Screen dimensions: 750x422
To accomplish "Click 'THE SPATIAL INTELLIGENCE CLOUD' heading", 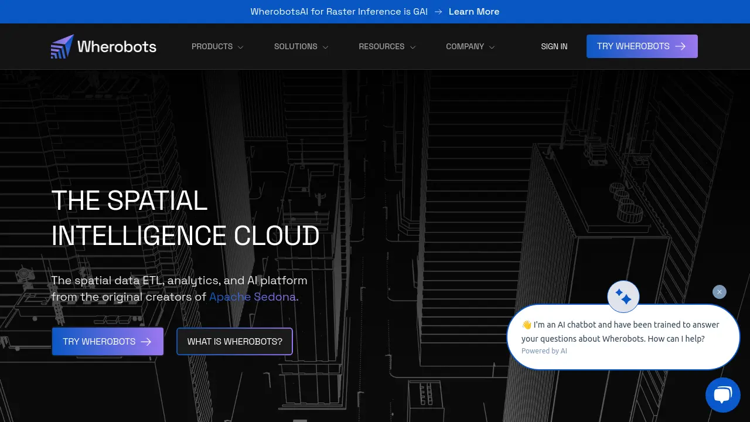I will (x=186, y=218).
